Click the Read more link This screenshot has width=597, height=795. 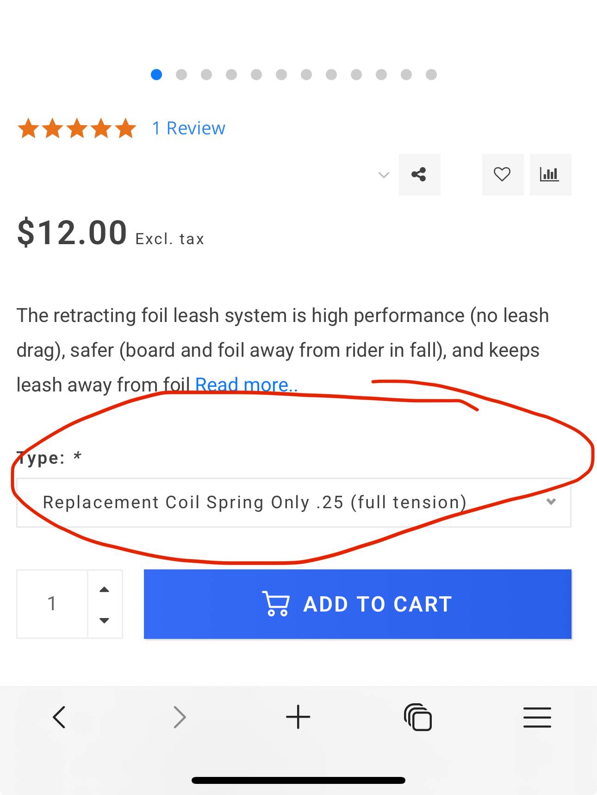click(x=246, y=385)
